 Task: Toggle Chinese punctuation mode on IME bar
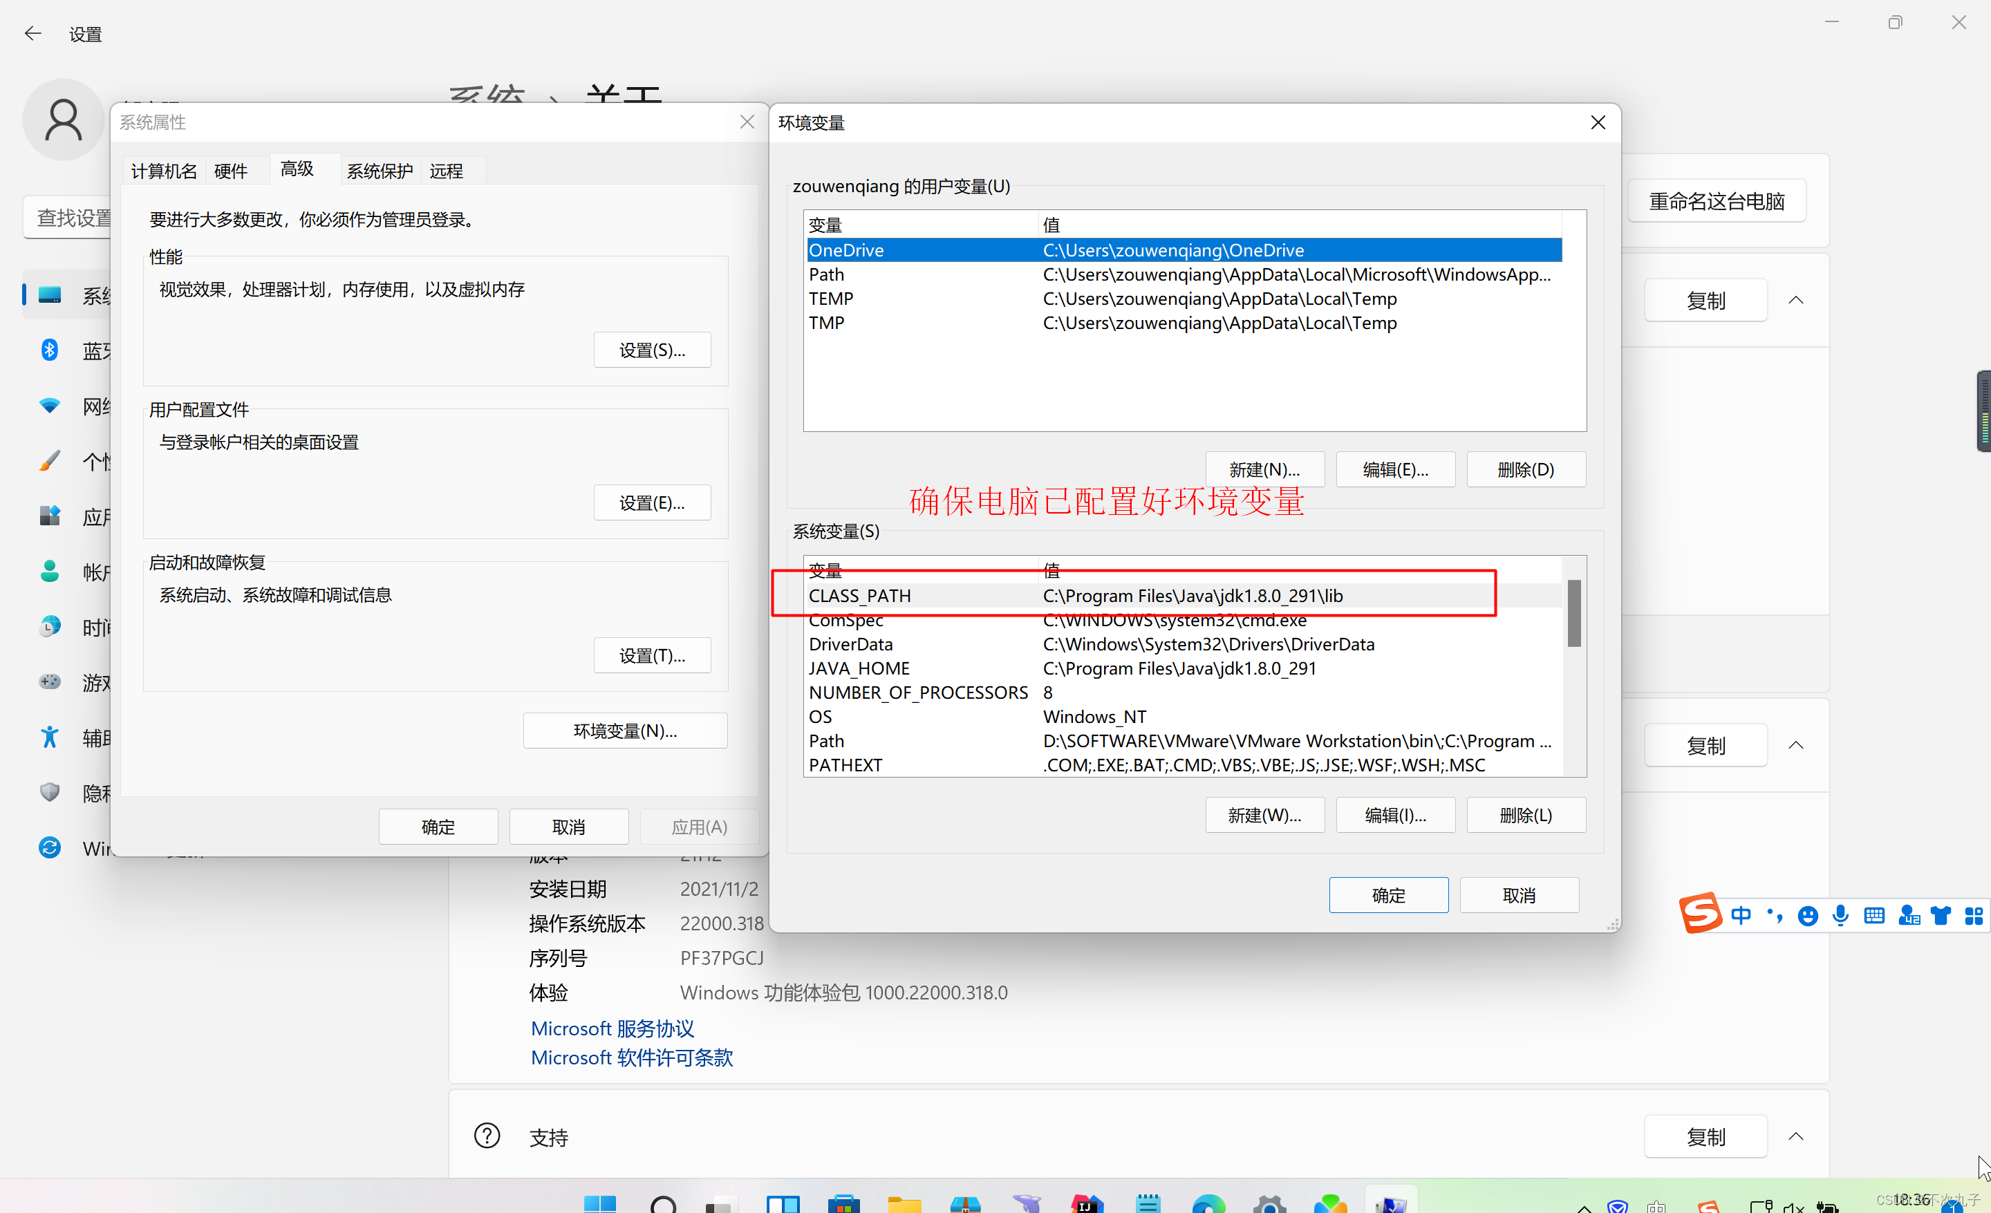(1775, 915)
